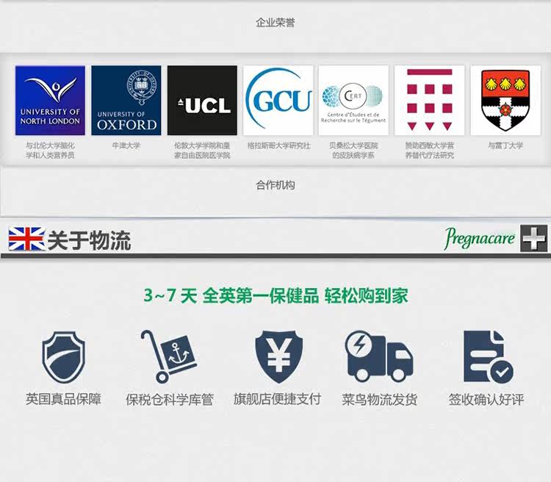Click the green 3~7天 delivery headline
Viewport: 551px width, 482px height.
[x=275, y=295]
